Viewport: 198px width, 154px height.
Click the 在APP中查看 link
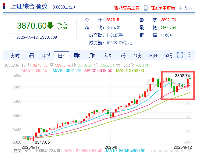point(163,8)
